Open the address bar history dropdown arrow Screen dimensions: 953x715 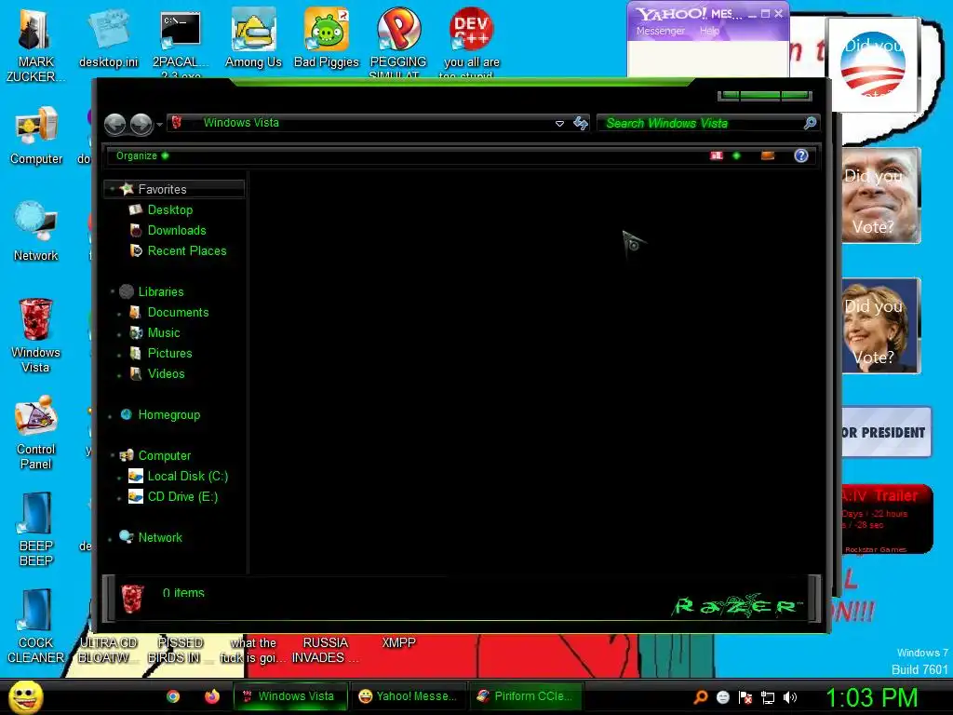[559, 124]
